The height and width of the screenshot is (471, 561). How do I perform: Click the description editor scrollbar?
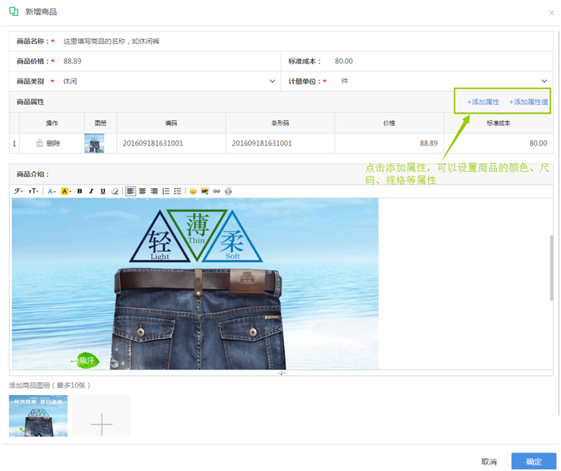(x=551, y=268)
